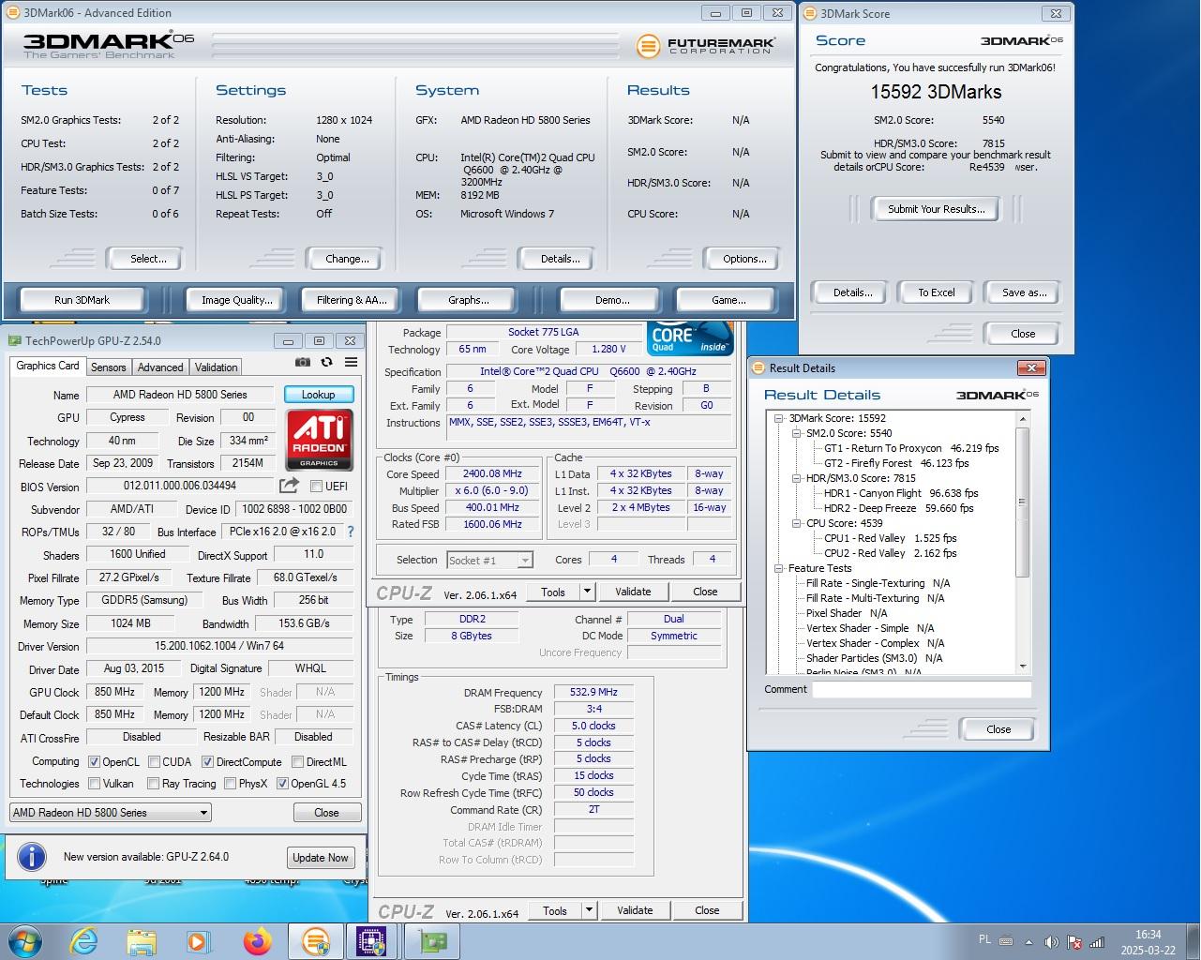Click the GPU-Z screenshot camera icon

(302, 363)
